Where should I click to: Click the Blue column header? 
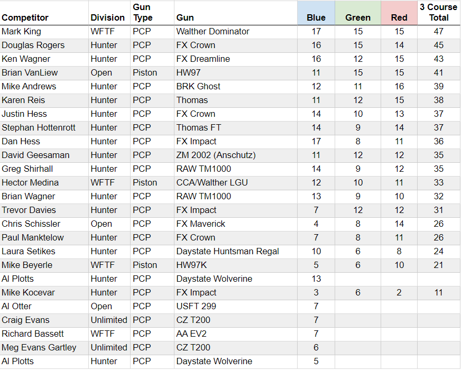point(316,13)
